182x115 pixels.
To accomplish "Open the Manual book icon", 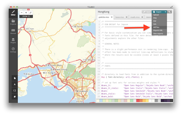I will coord(13,32).
